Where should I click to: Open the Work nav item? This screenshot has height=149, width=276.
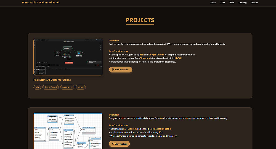tap(232, 3)
